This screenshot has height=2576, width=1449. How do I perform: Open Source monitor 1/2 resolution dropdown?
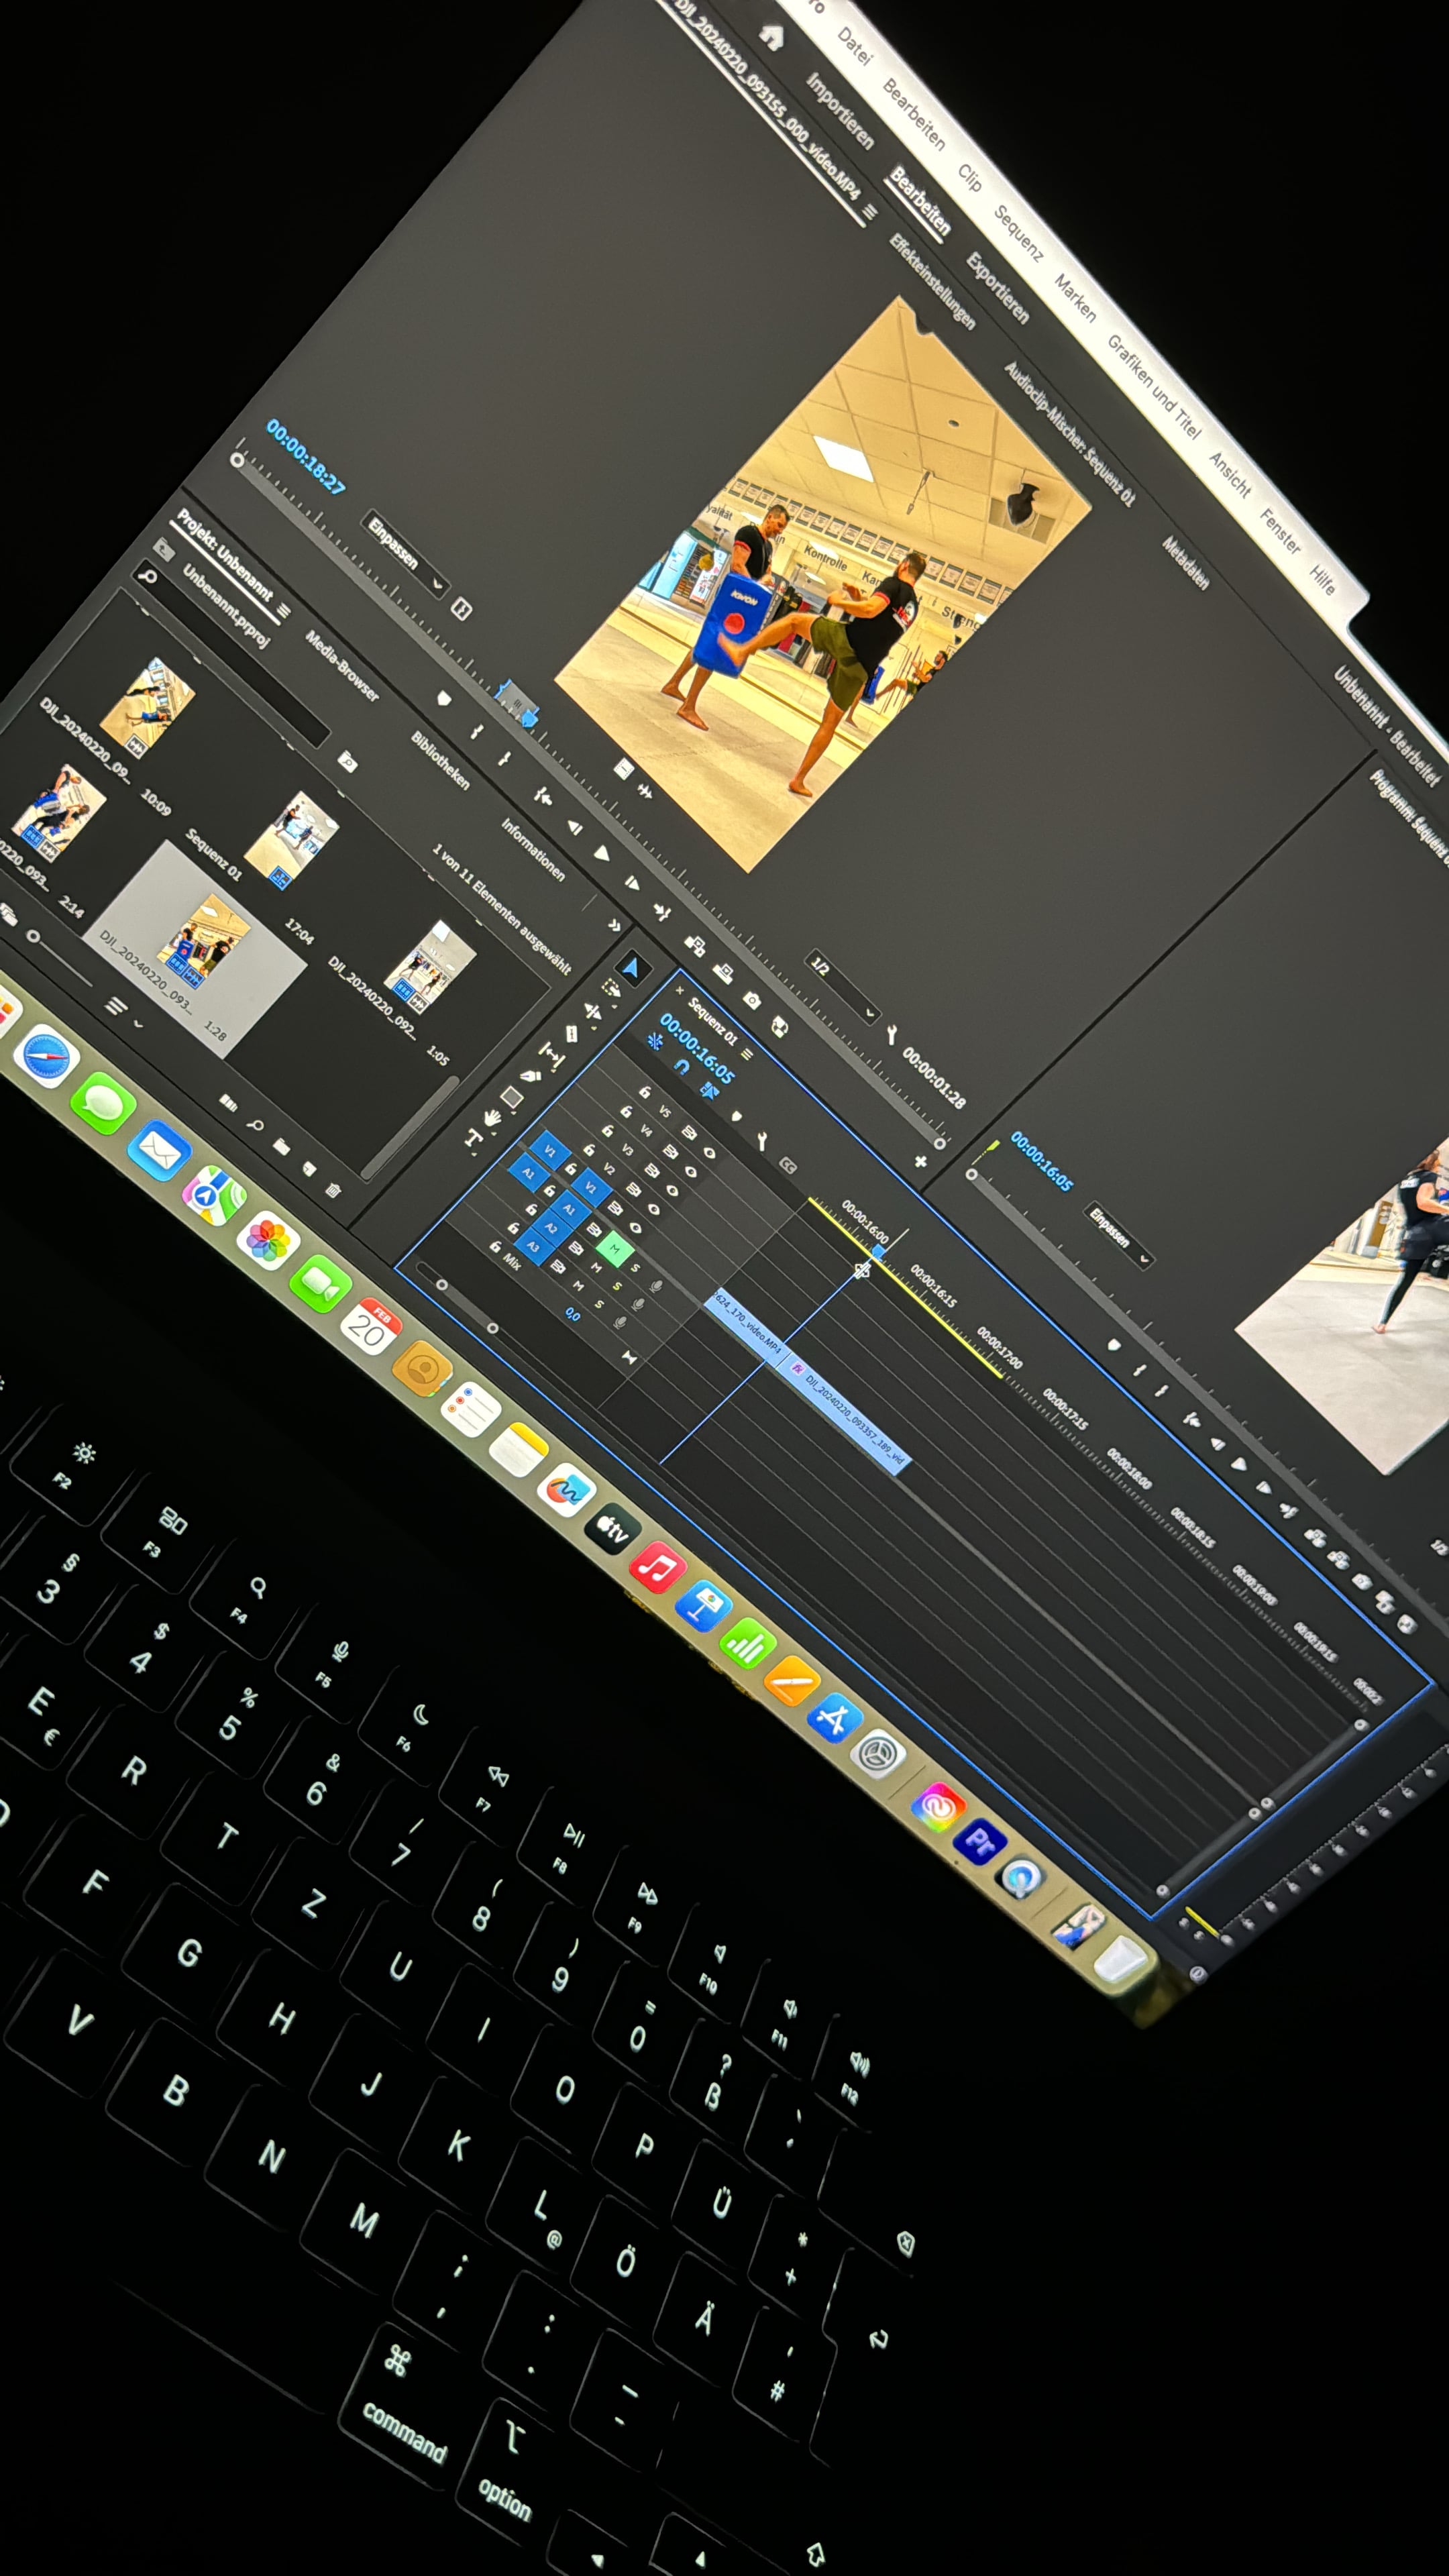(x=843, y=988)
